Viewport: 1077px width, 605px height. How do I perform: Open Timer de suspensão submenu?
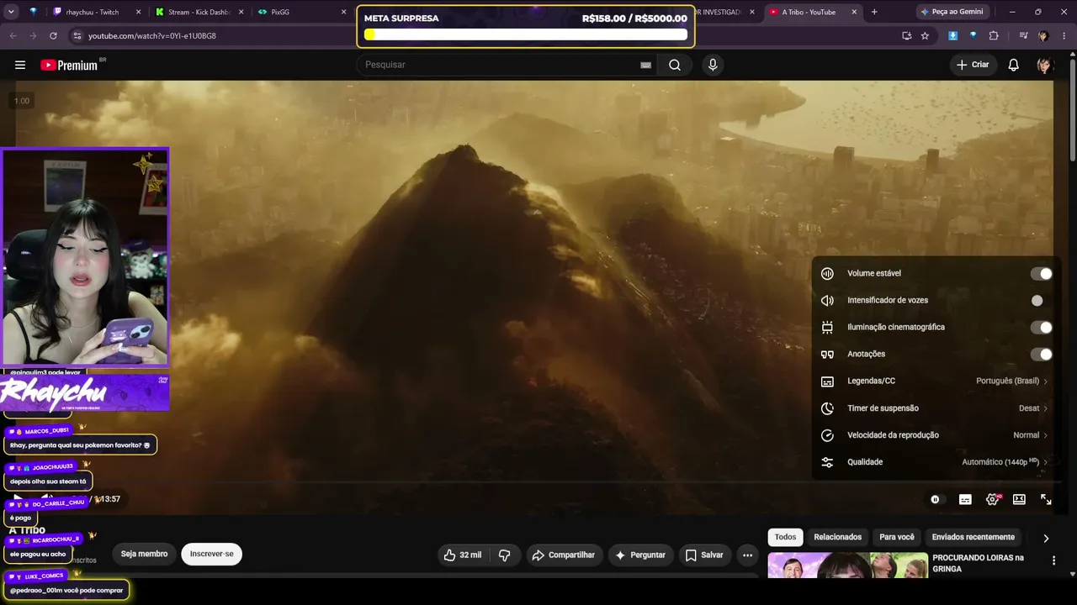[x=935, y=408]
